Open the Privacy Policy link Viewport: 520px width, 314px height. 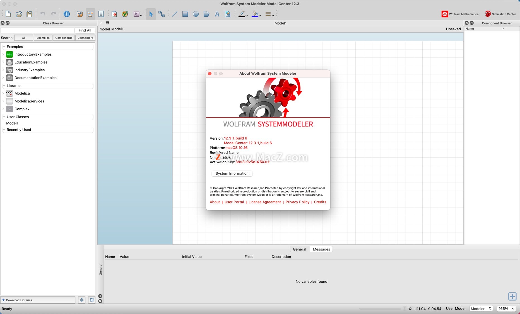[x=297, y=202]
